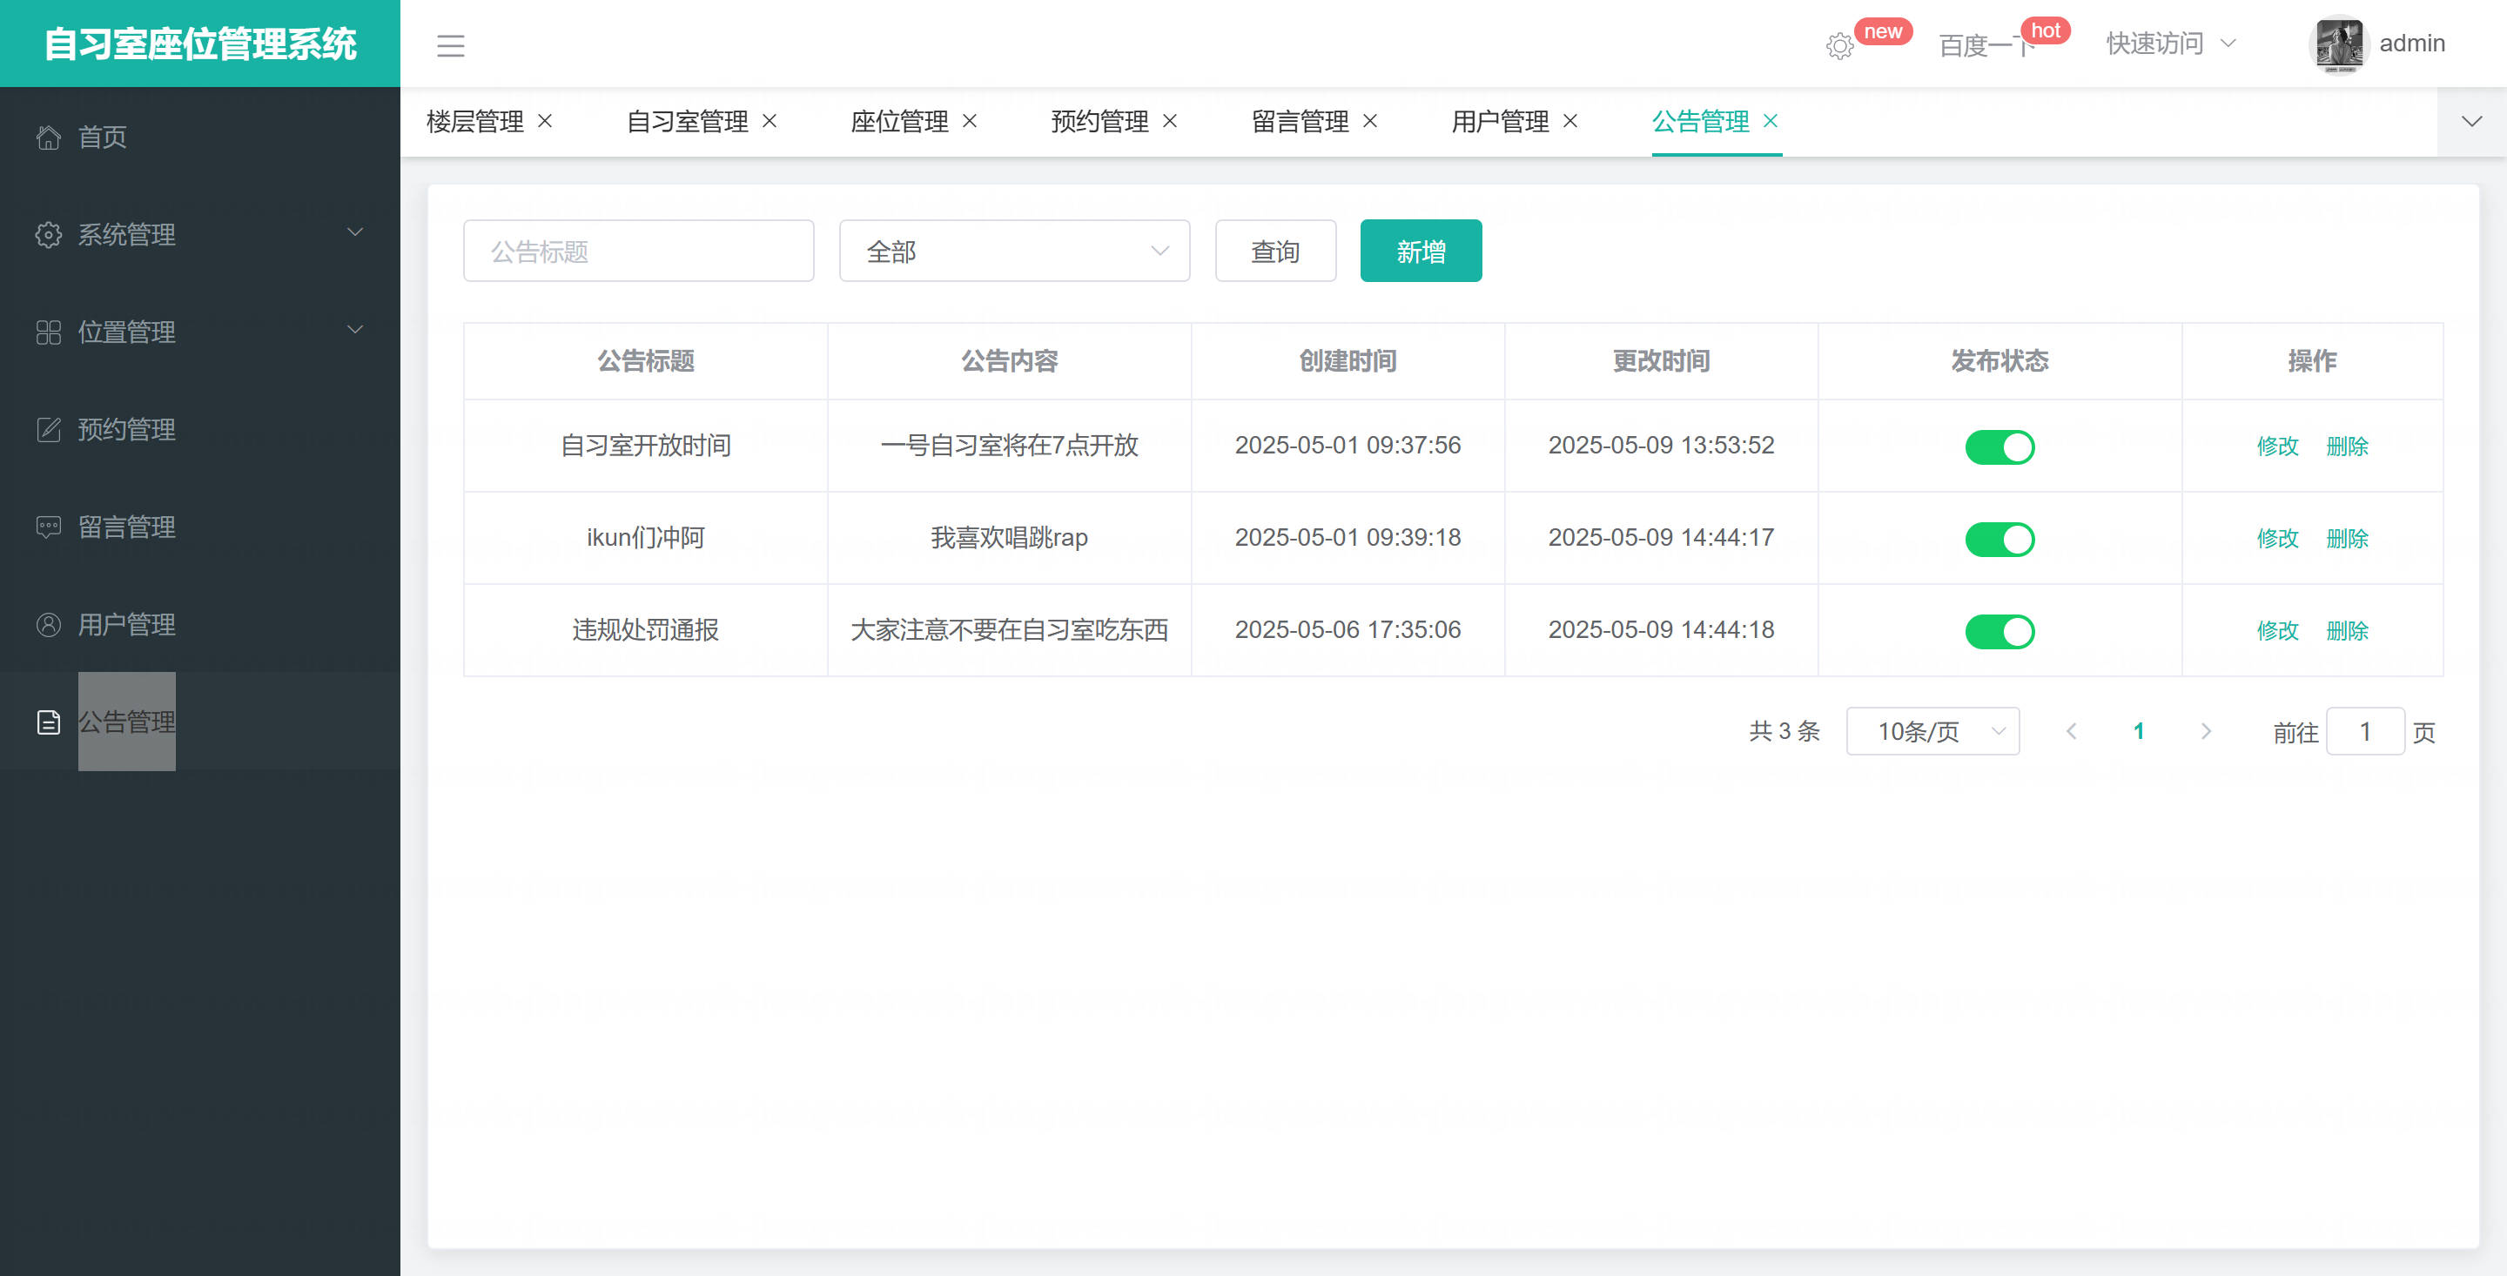The width and height of the screenshot is (2507, 1276).
Task: Click the 位置管理 grid icon in the sidebar
Action: point(49,332)
